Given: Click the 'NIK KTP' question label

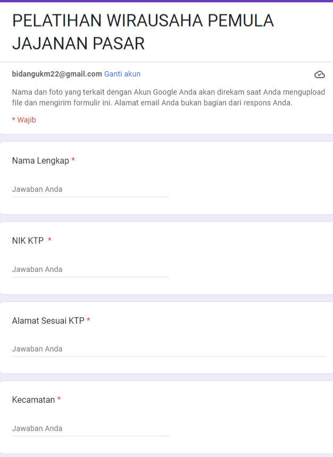Looking at the screenshot, I should [x=28, y=240].
